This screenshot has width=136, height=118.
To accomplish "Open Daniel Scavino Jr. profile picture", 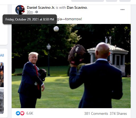I will coord(20,10).
